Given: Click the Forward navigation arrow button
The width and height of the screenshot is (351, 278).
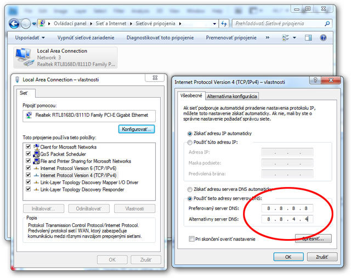Looking at the screenshot, I should tap(26, 24).
